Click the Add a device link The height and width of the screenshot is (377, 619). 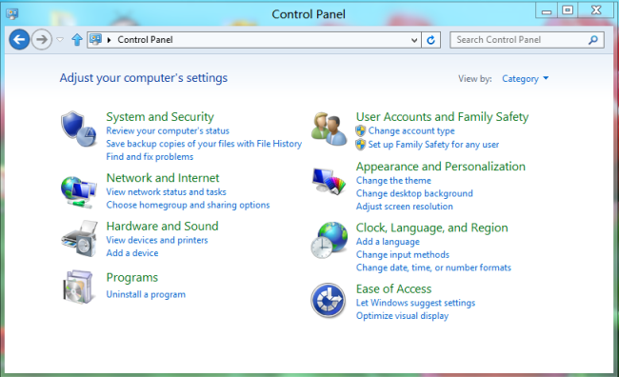click(x=132, y=253)
